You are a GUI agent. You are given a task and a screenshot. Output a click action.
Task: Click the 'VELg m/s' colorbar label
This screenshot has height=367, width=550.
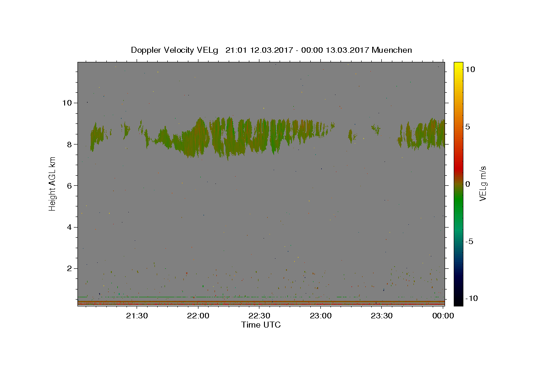click(x=483, y=184)
